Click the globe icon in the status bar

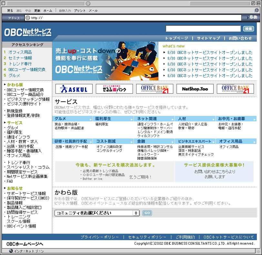click(11, 251)
